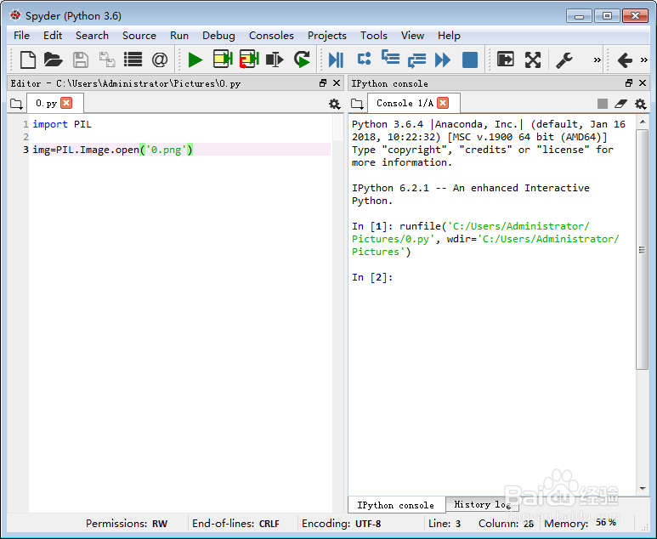
Task: Open editor options gear menu
Action: pos(334,104)
